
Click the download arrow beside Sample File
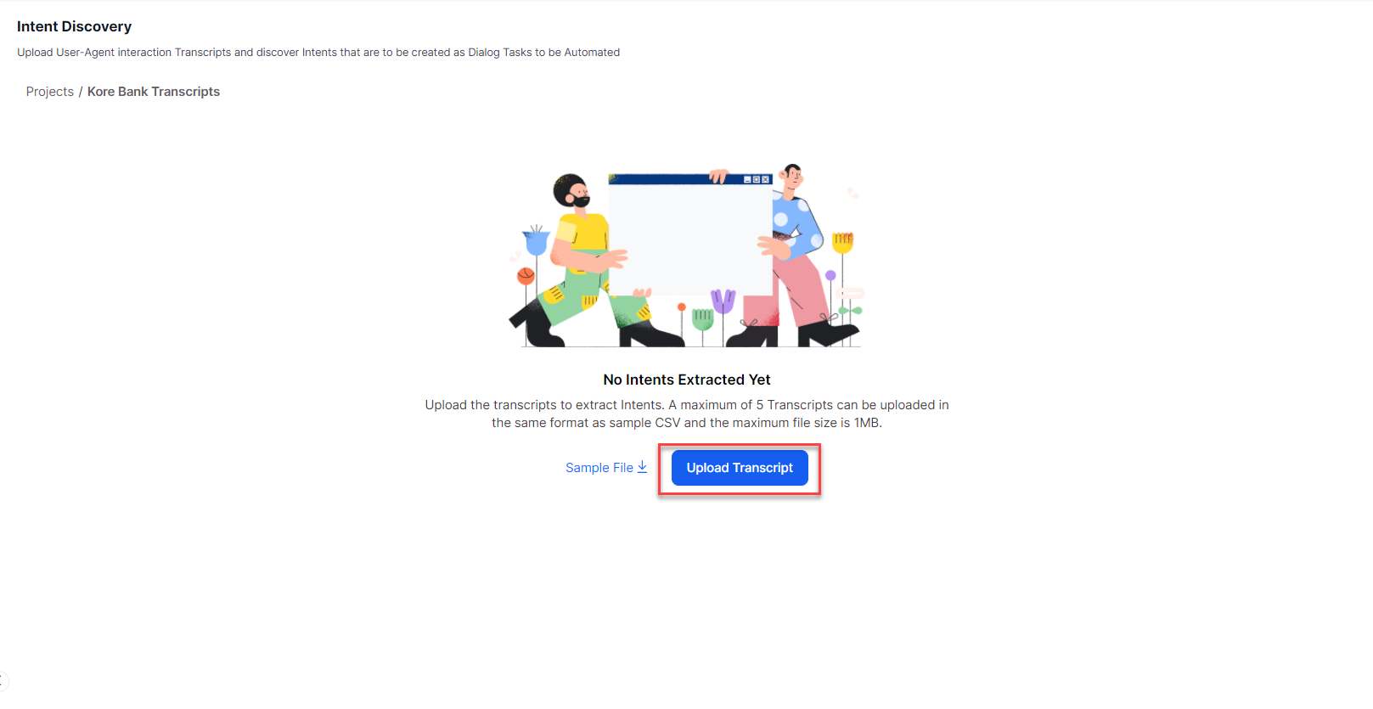click(642, 467)
